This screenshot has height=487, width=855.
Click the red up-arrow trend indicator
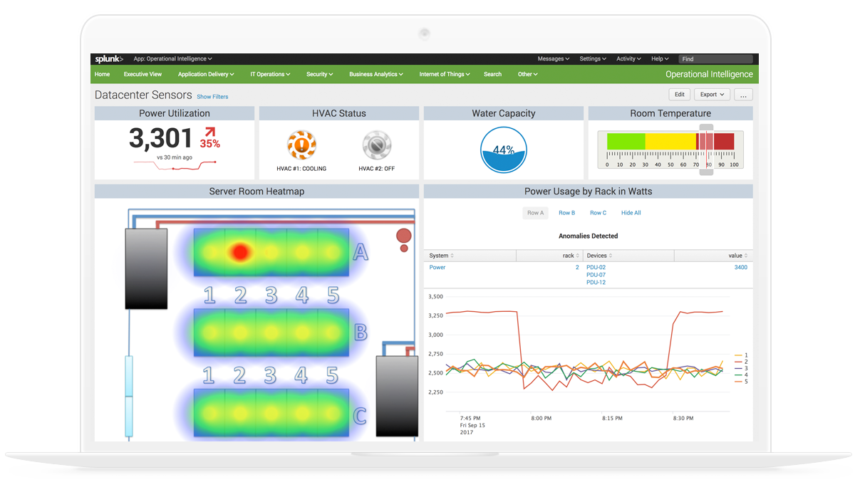(209, 132)
